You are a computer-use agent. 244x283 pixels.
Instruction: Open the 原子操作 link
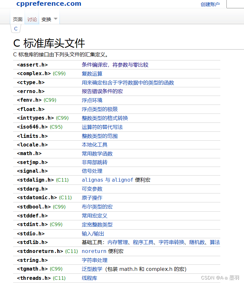(92, 198)
